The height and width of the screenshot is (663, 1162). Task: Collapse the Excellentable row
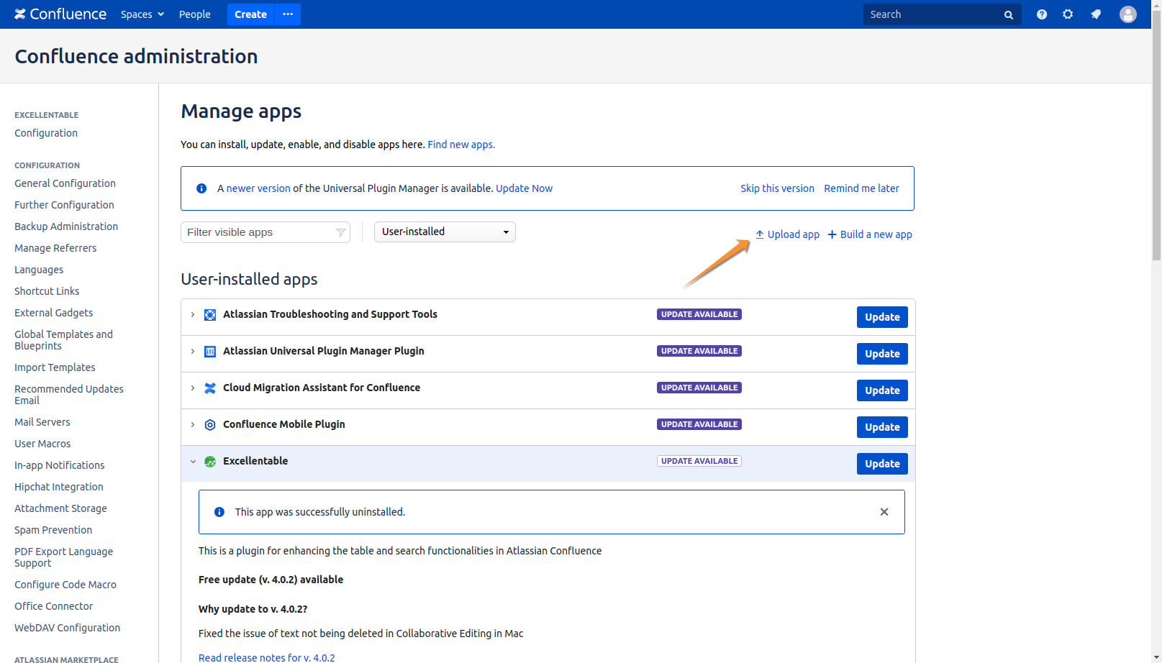(x=193, y=462)
